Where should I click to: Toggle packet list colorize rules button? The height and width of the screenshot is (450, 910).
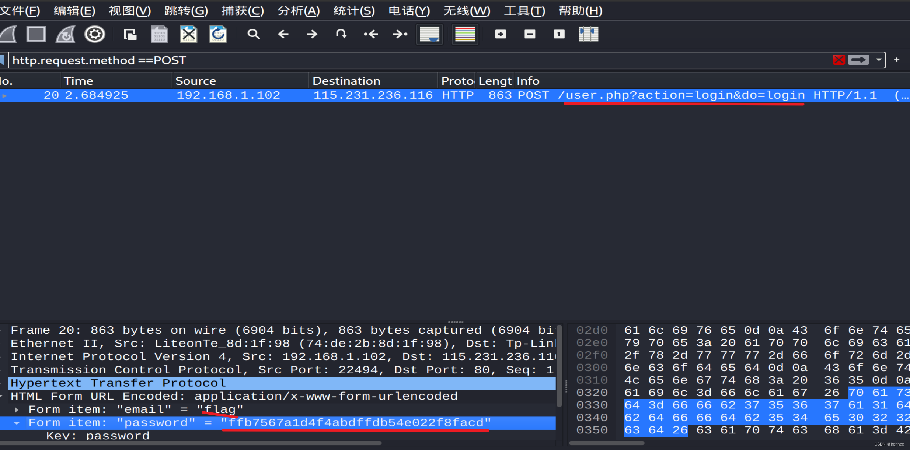click(x=465, y=34)
